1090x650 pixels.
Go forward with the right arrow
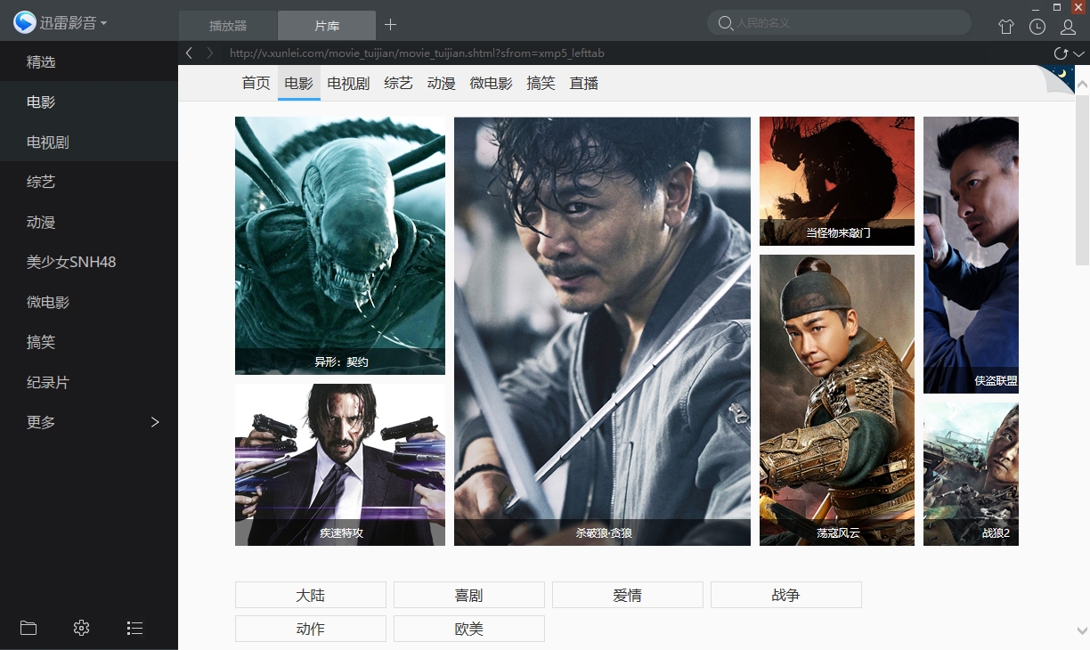click(210, 53)
